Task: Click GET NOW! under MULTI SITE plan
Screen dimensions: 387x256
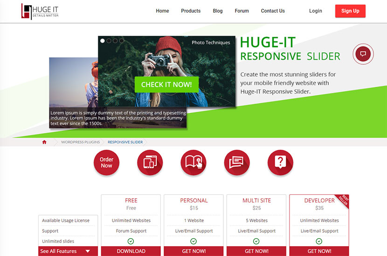Action: coord(256,251)
